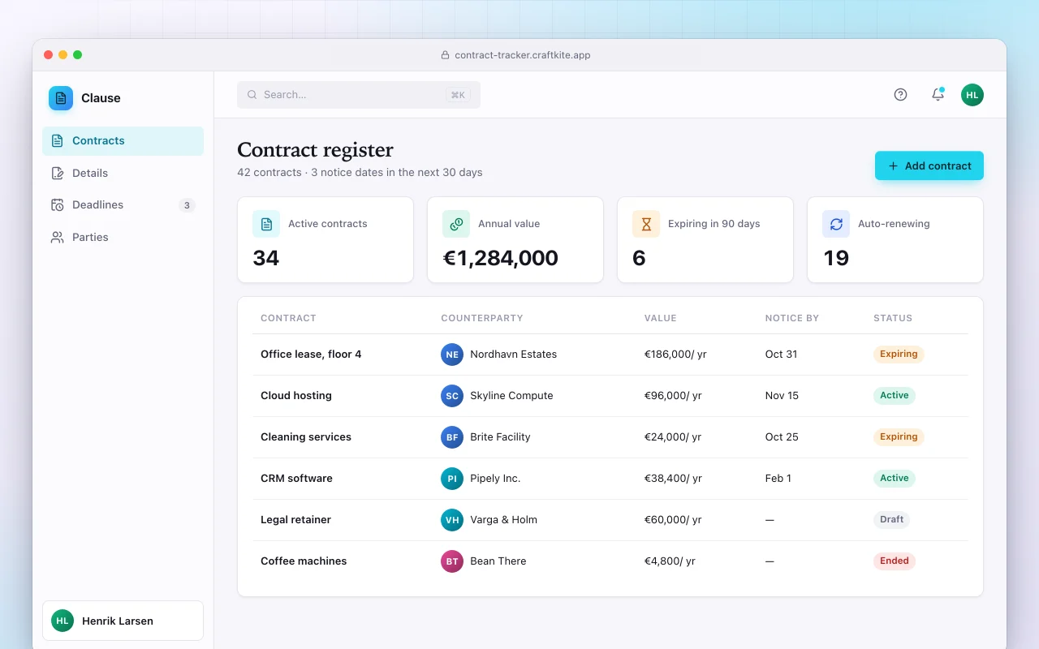Click the PI avatar for Pipely Inc.
This screenshot has width=1039, height=649.
click(x=452, y=479)
